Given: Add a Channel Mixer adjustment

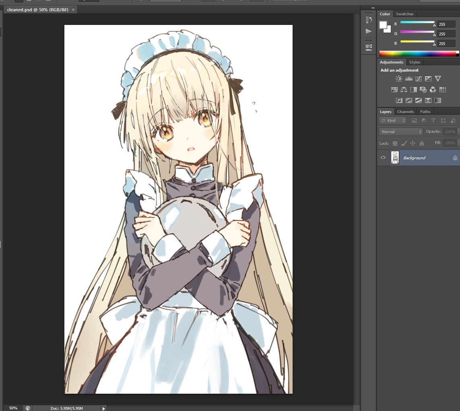Looking at the screenshot, I should (433, 89).
